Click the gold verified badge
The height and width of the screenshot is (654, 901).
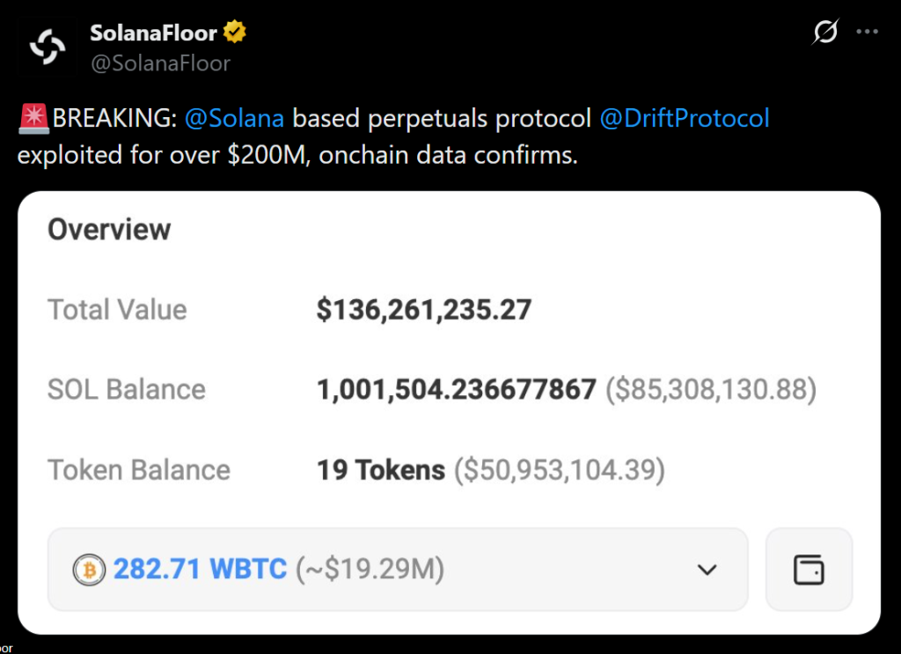[x=234, y=33]
